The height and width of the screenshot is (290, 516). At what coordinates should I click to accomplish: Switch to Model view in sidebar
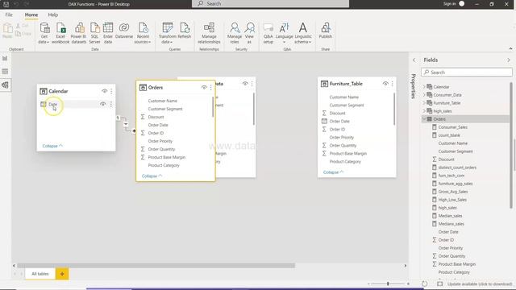[5, 85]
